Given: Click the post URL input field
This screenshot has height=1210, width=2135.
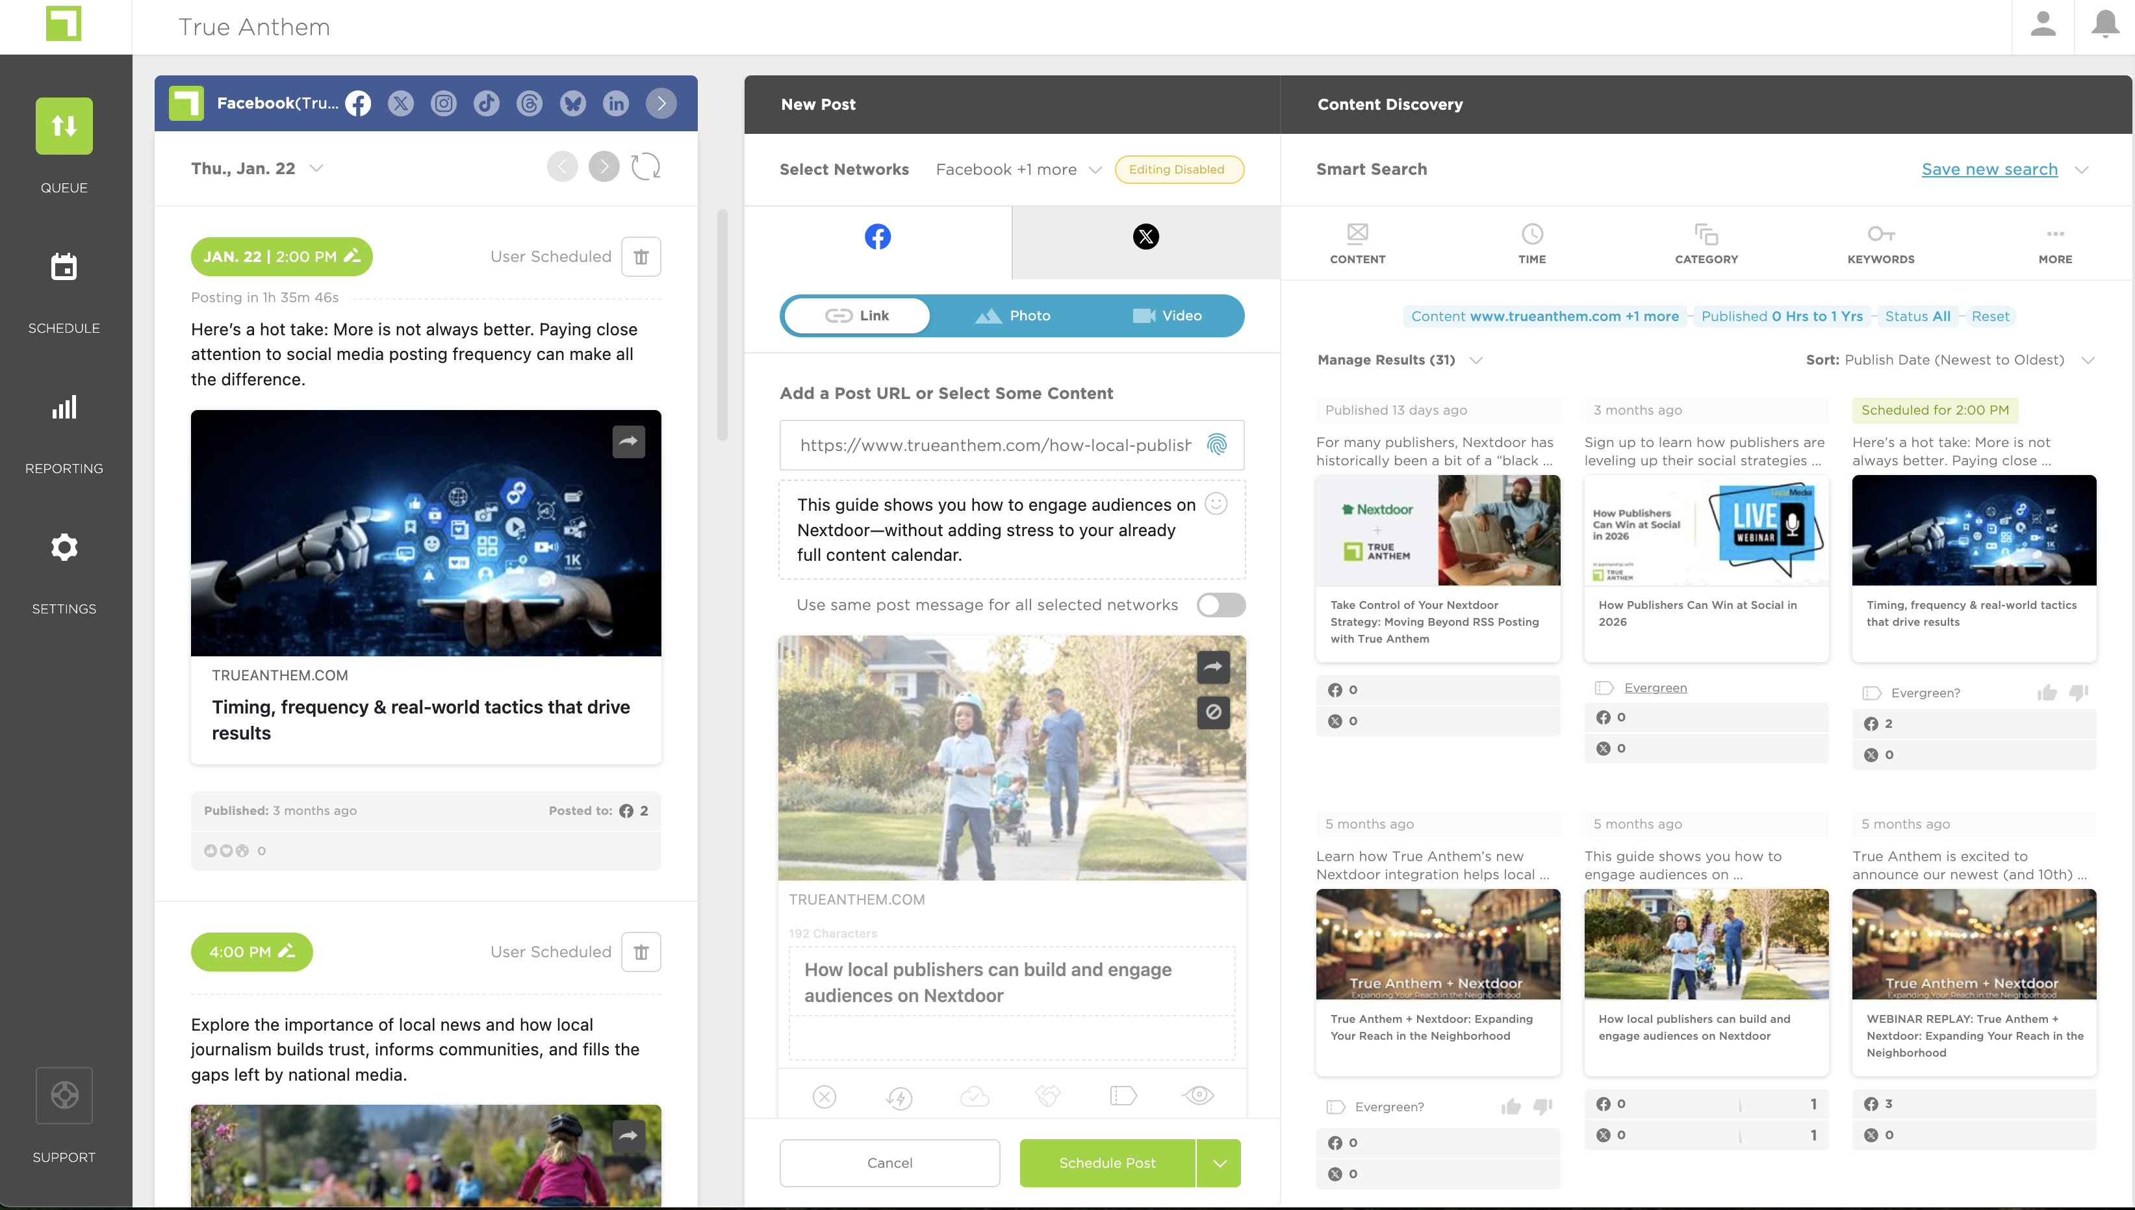Looking at the screenshot, I should [993, 444].
